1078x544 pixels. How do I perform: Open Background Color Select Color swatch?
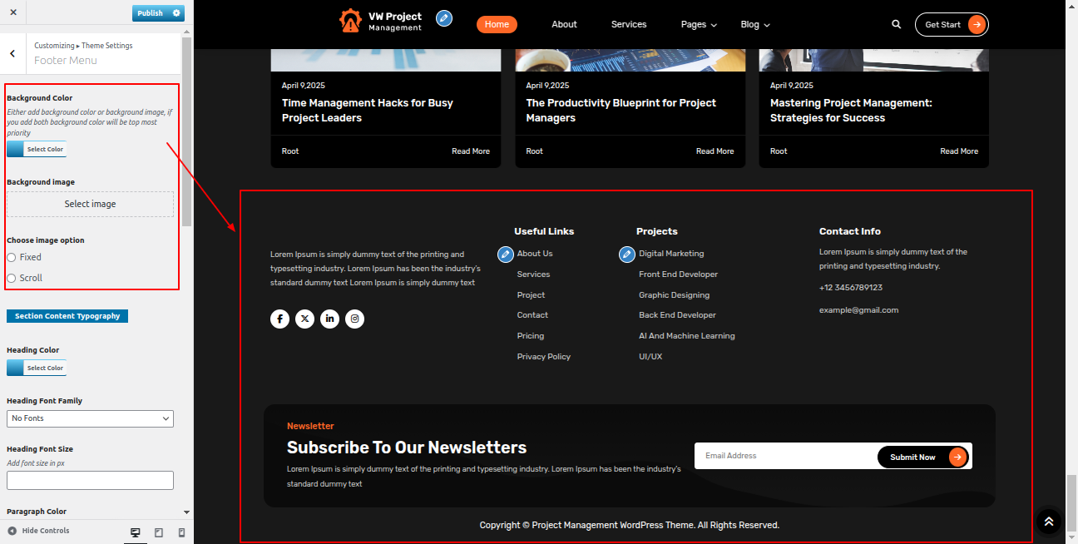tap(36, 150)
